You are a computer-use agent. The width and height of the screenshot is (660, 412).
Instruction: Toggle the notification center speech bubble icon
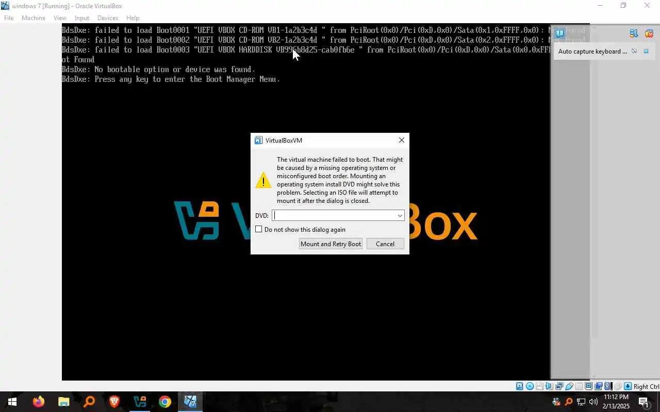click(559, 33)
